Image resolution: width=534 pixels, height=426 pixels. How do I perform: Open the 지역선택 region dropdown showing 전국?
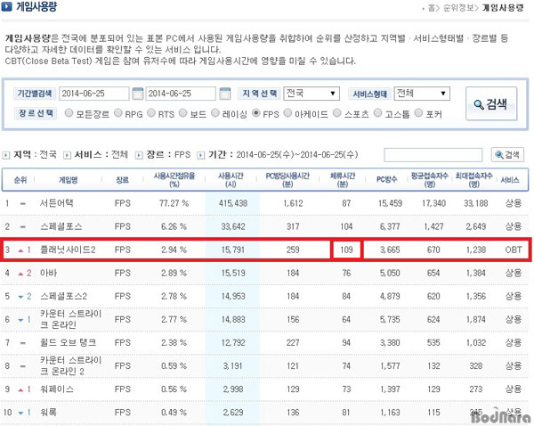tap(311, 94)
